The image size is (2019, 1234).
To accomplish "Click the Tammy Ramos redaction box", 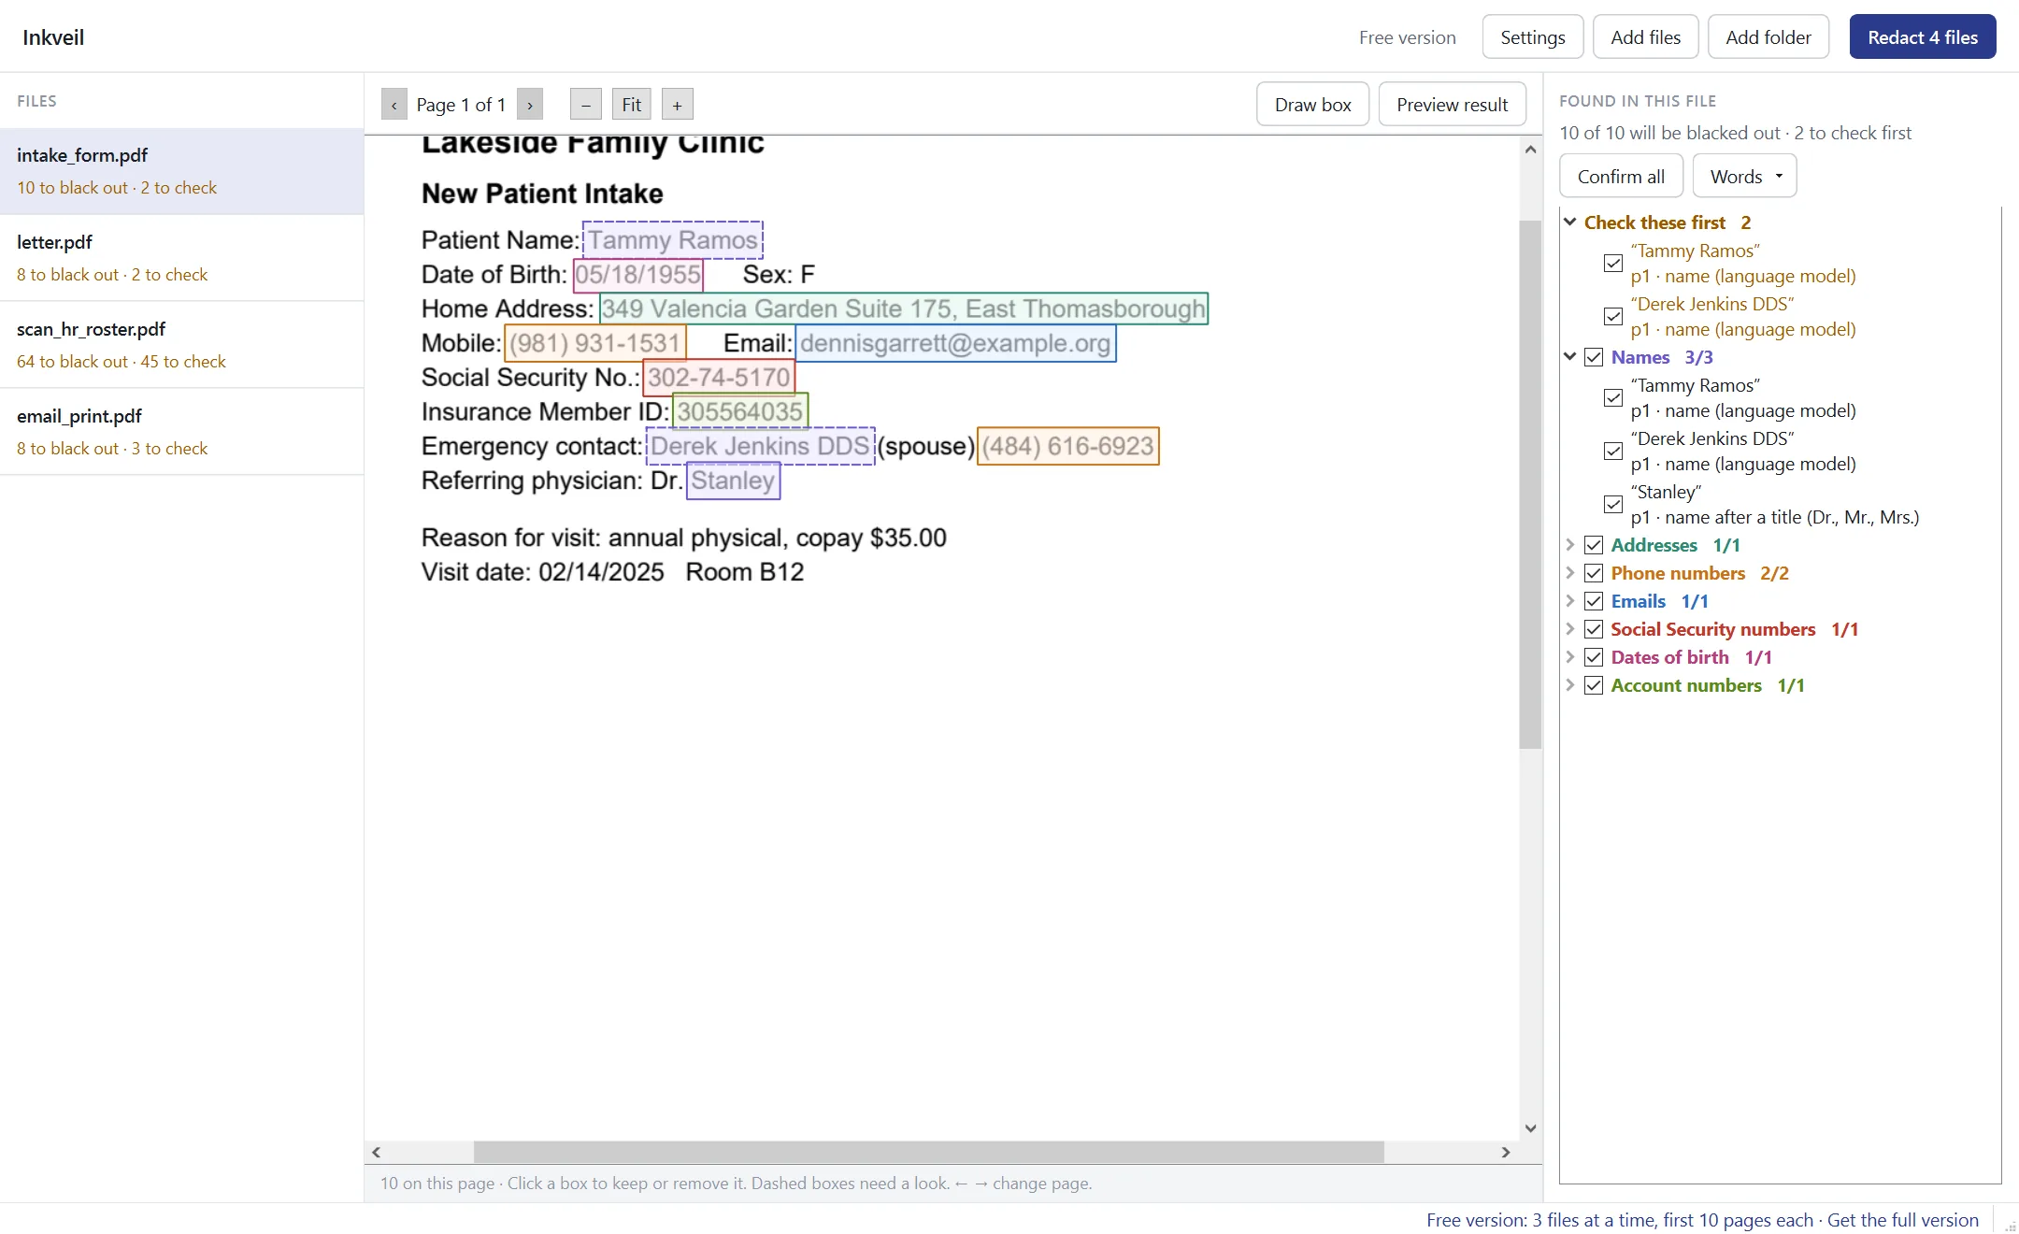I will coord(673,240).
